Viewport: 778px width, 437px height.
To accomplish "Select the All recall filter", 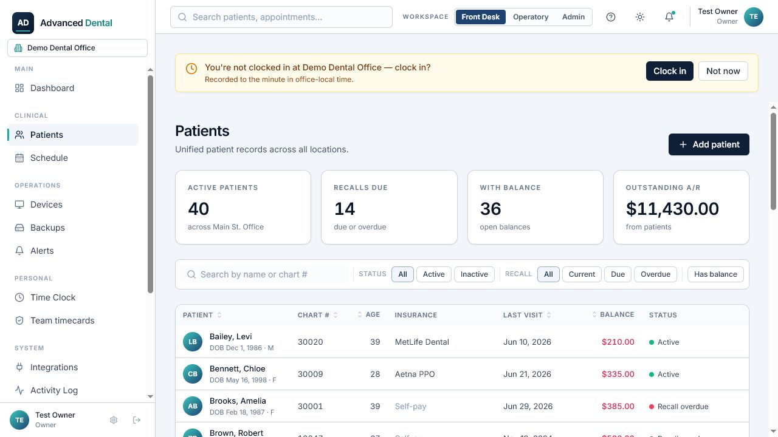I will click(548, 274).
